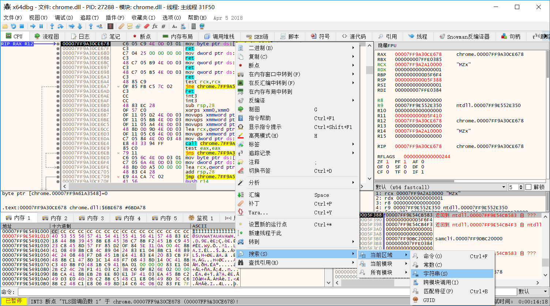Expand the 当前模块 search submenu
The image size is (550, 306).
coord(384,264)
